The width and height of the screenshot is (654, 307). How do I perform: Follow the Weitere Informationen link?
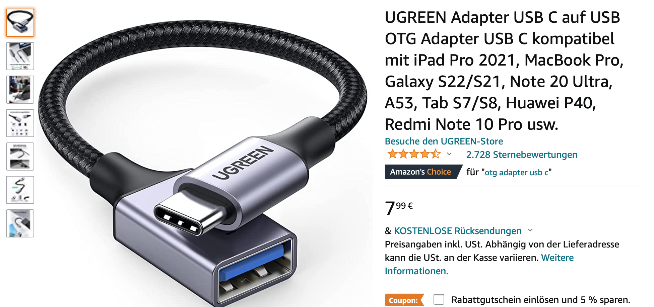479,264
